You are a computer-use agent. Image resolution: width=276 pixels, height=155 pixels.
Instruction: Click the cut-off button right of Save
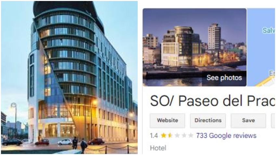tap(273, 121)
